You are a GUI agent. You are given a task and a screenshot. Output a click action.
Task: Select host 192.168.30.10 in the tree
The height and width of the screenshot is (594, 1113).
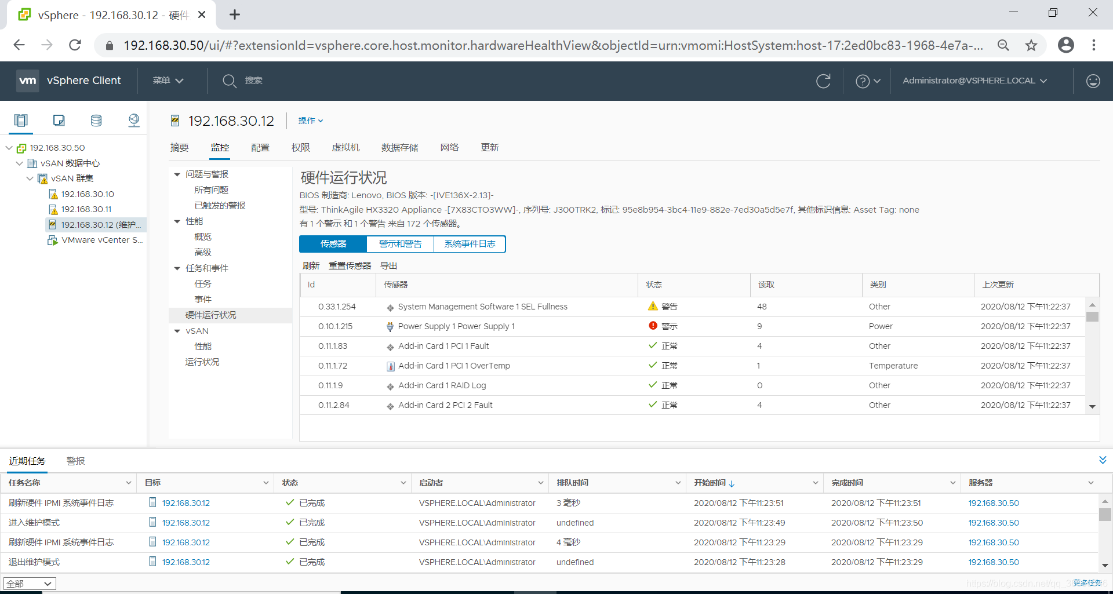coord(88,194)
